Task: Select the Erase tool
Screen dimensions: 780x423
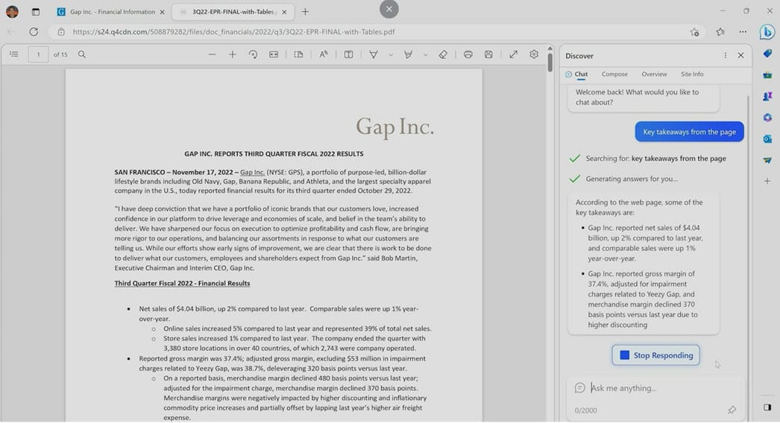Action: pos(443,54)
